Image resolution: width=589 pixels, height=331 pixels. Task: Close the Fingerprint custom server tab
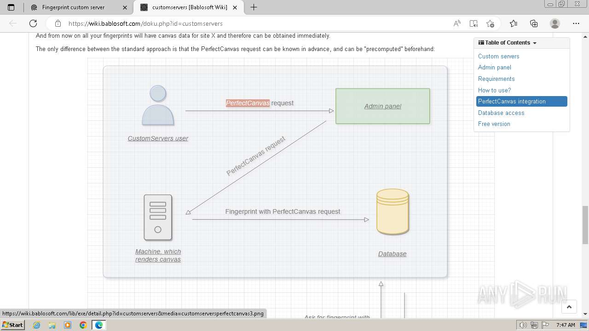click(125, 7)
